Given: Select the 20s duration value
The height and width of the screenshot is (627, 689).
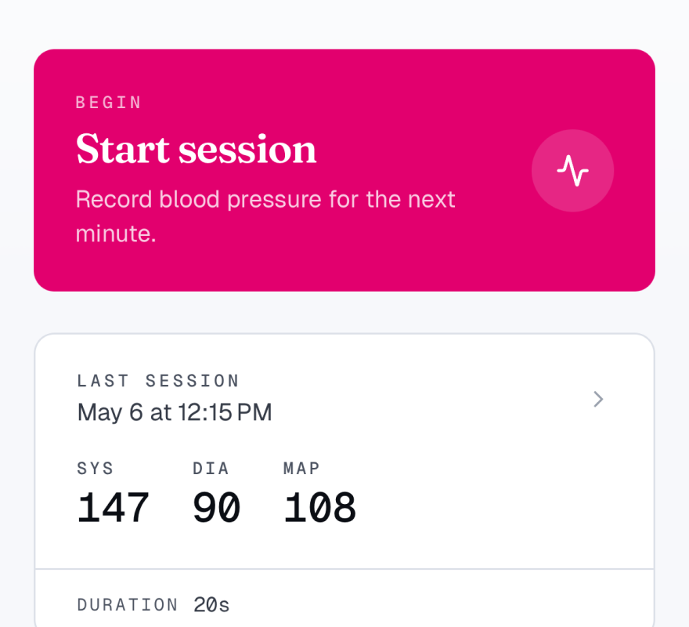Looking at the screenshot, I should [x=211, y=604].
